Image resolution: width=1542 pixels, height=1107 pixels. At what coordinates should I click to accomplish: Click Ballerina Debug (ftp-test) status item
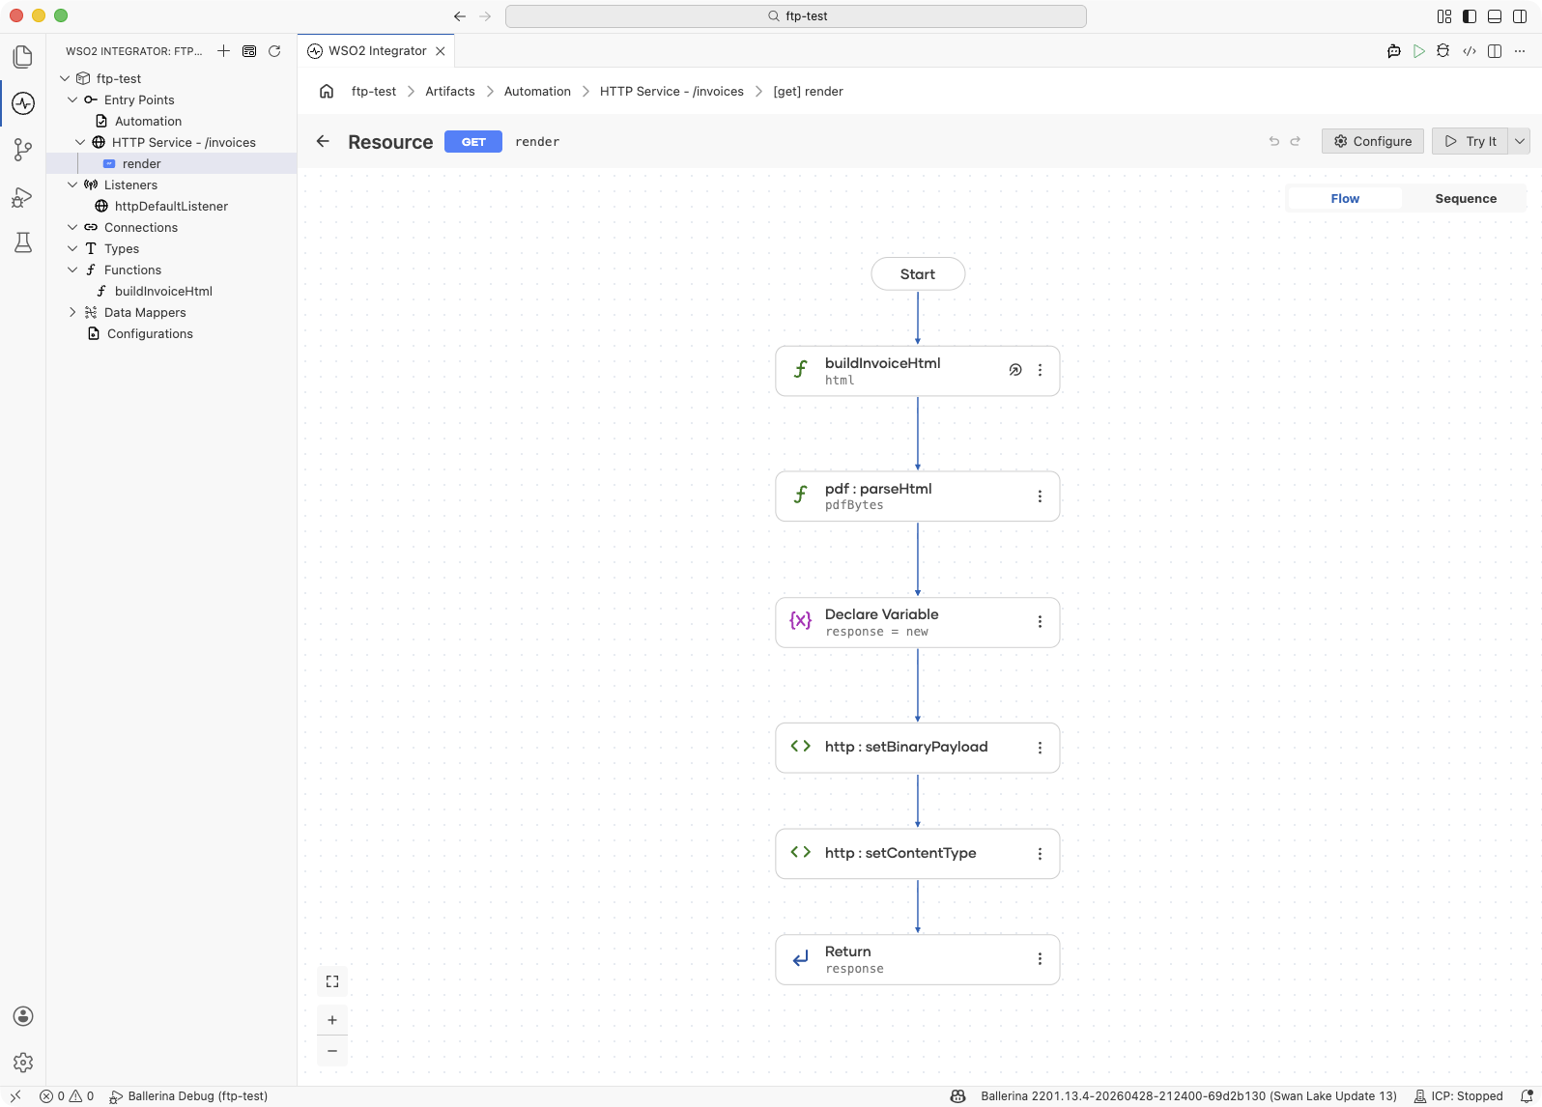coord(188,1096)
